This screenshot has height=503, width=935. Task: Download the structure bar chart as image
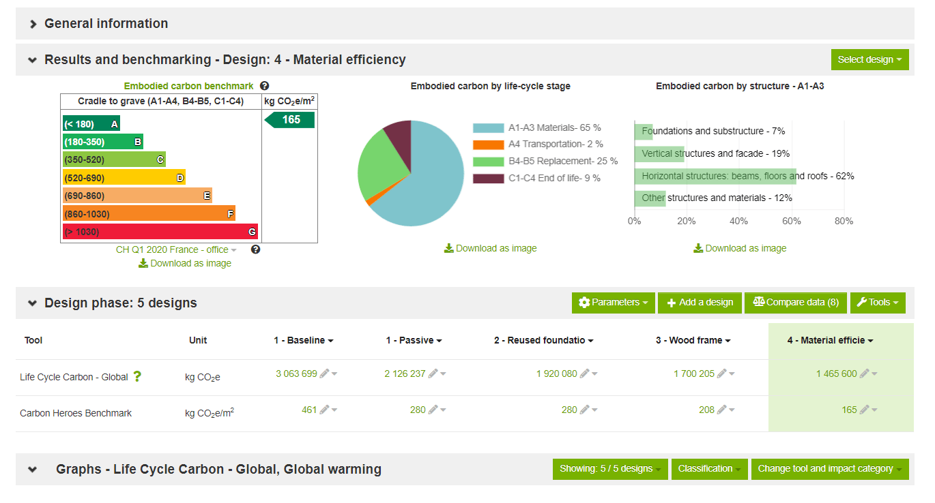click(x=740, y=249)
